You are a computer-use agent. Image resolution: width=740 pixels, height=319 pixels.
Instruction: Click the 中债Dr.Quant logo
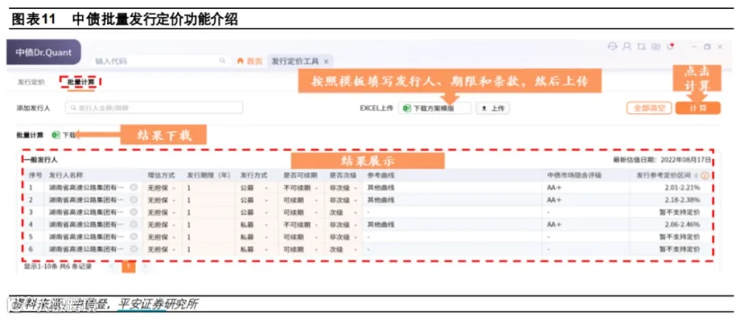click(x=44, y=52)
